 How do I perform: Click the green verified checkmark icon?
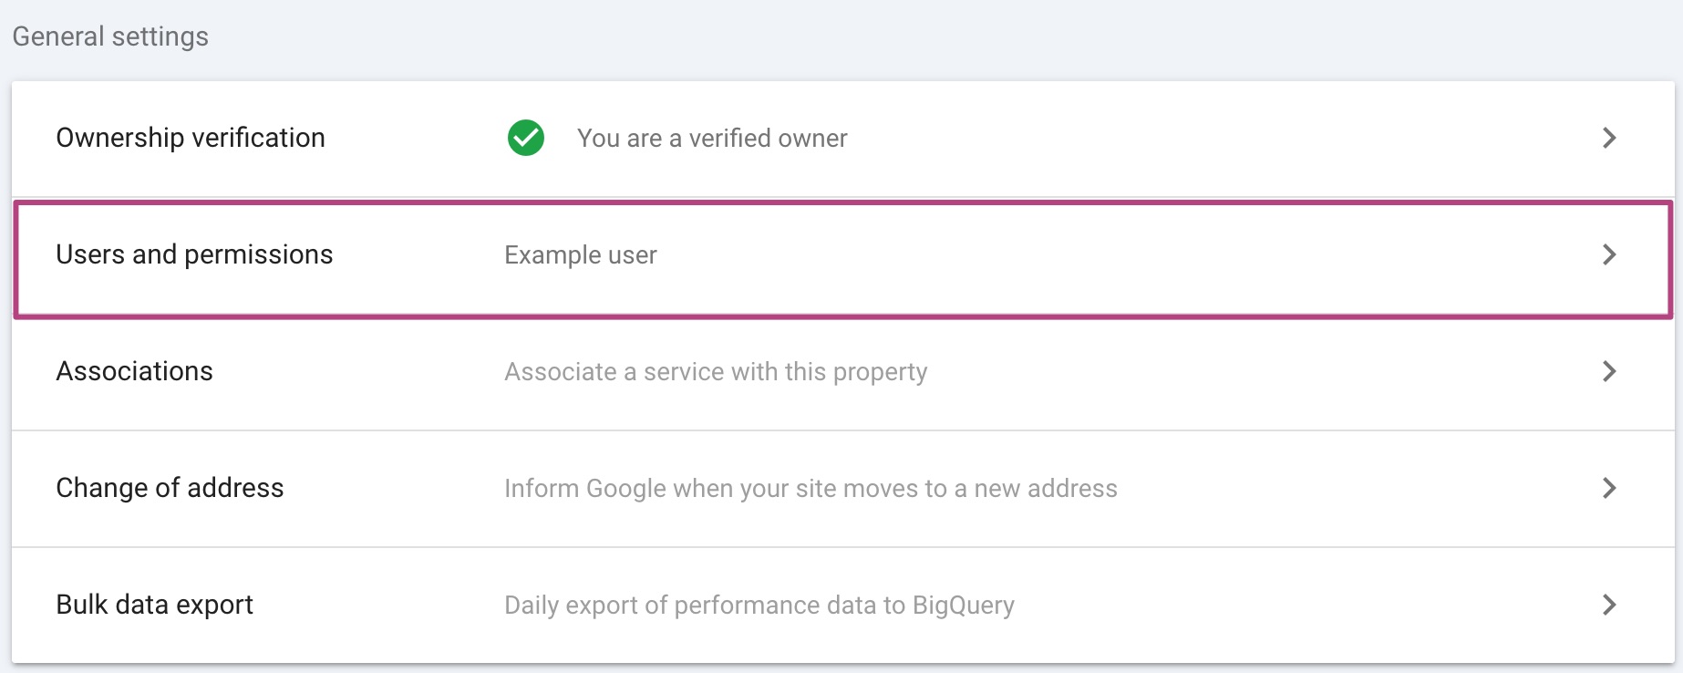526,138
